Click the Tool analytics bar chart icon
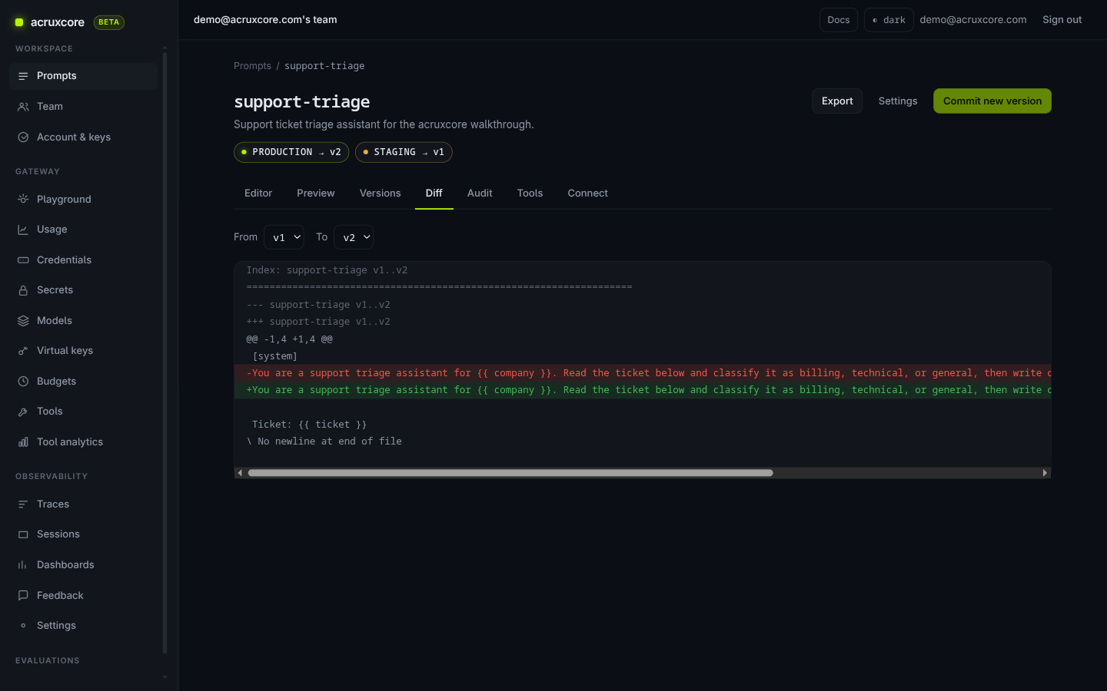Viewport: 1107px width, 691px height. (x=23, y=442)
